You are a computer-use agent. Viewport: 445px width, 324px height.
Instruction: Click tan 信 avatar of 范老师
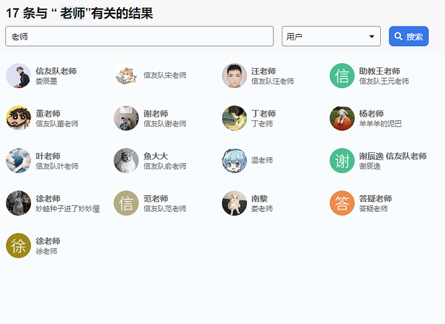click(x=126, y=203)
